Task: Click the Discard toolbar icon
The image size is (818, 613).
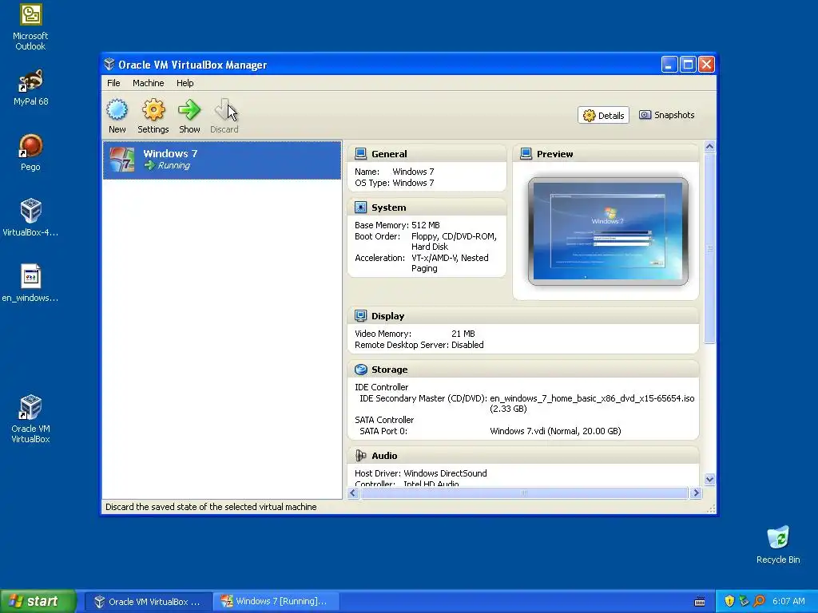Action: (x=224, y=110)
